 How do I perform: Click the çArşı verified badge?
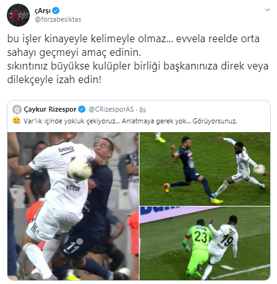coord(56,10)
